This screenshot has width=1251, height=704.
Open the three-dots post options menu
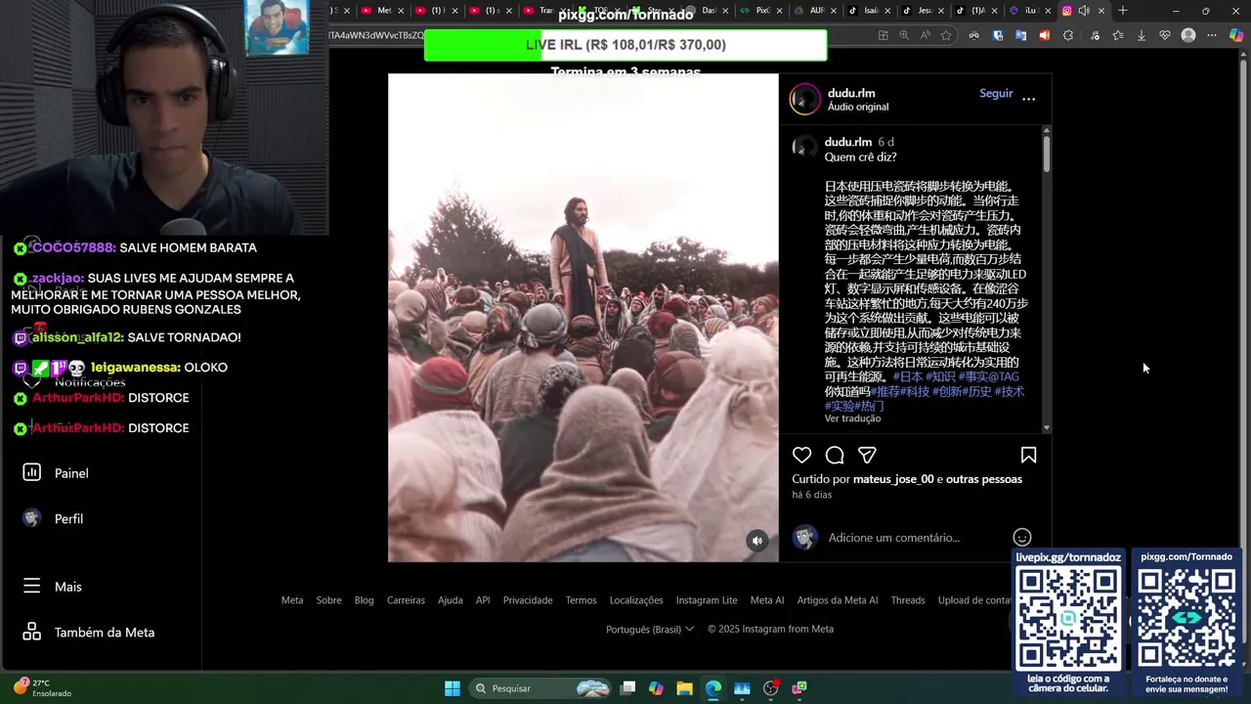(x=1028, y=99)
